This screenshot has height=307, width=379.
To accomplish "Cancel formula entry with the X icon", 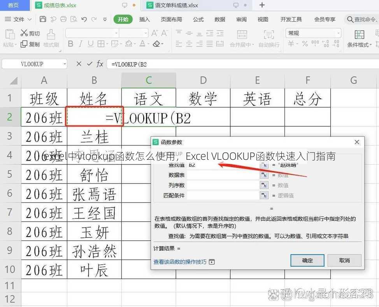I will click(x=79, y=64).
